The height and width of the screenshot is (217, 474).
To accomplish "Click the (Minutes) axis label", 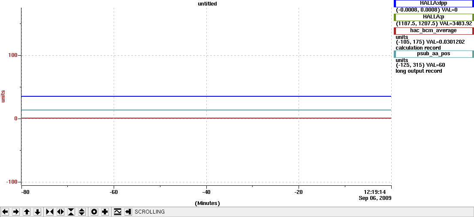I will [x=207, y=203].
